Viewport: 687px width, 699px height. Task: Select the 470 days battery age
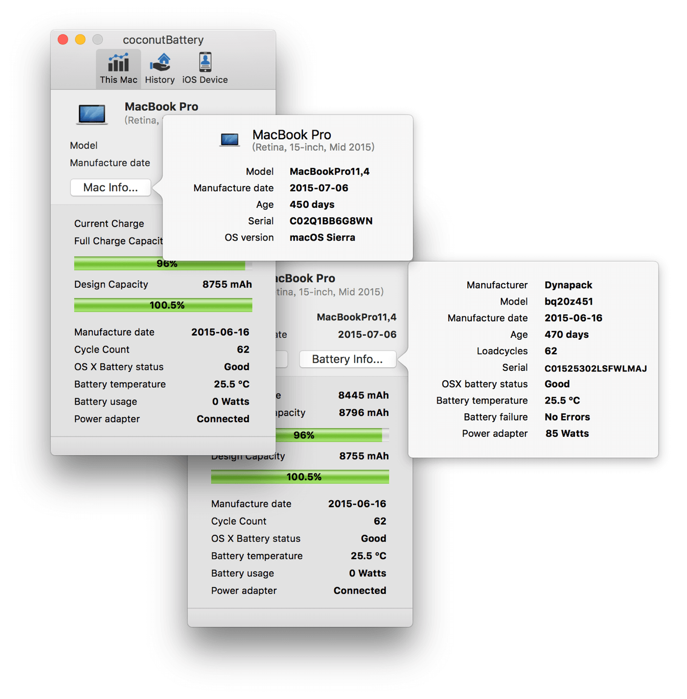[x=566, y=335]
